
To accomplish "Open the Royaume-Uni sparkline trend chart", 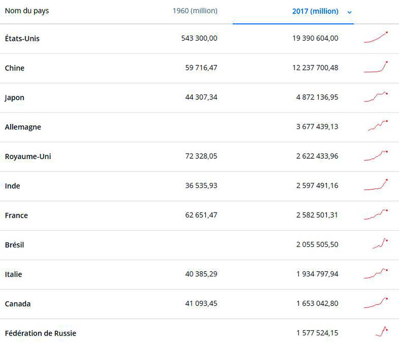I will coord(376,156).
